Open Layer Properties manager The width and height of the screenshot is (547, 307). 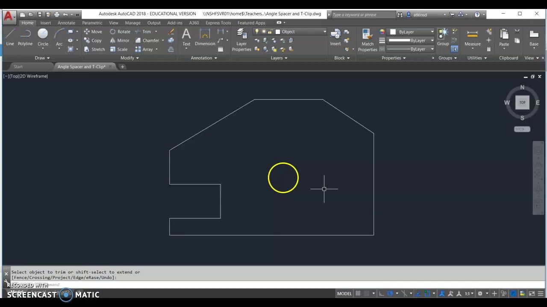click(241, 40)
